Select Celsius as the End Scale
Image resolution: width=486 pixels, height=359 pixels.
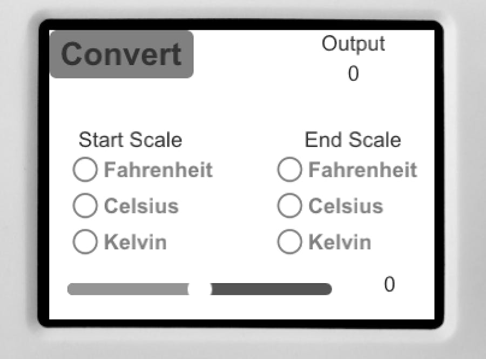tap(289, 205)
